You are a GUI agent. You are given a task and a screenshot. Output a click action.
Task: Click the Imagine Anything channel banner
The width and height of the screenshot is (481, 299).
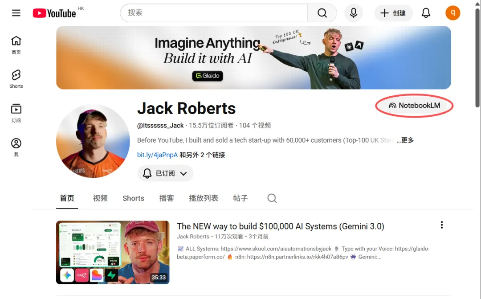(253, 58)
